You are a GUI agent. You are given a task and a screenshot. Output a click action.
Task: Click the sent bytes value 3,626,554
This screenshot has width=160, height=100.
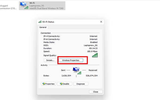tap(66, 76)
